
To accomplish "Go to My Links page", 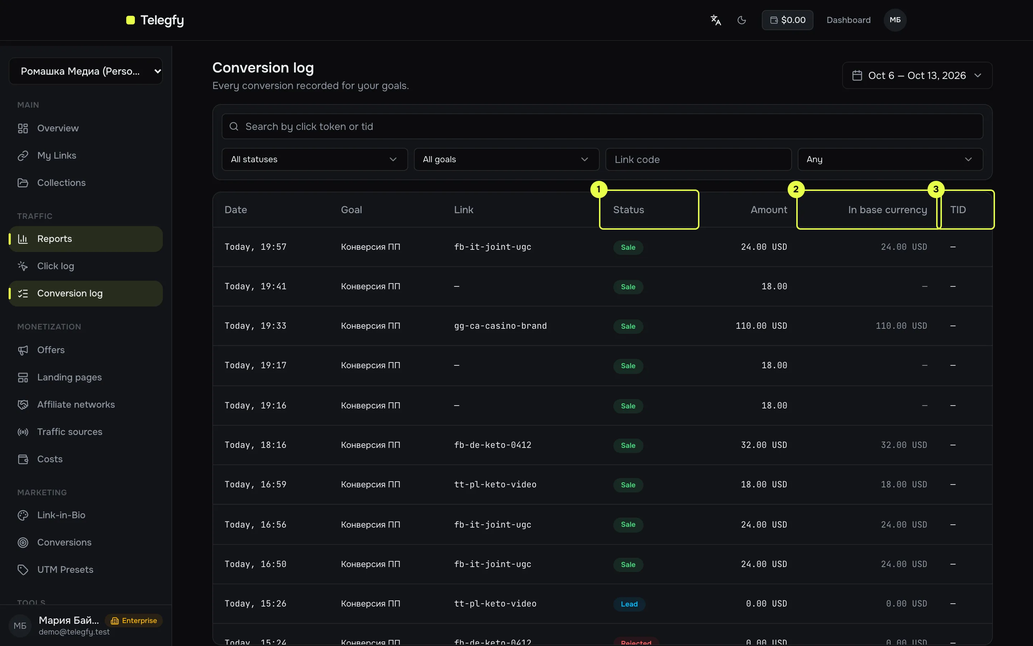I will (x=86, y=155).
